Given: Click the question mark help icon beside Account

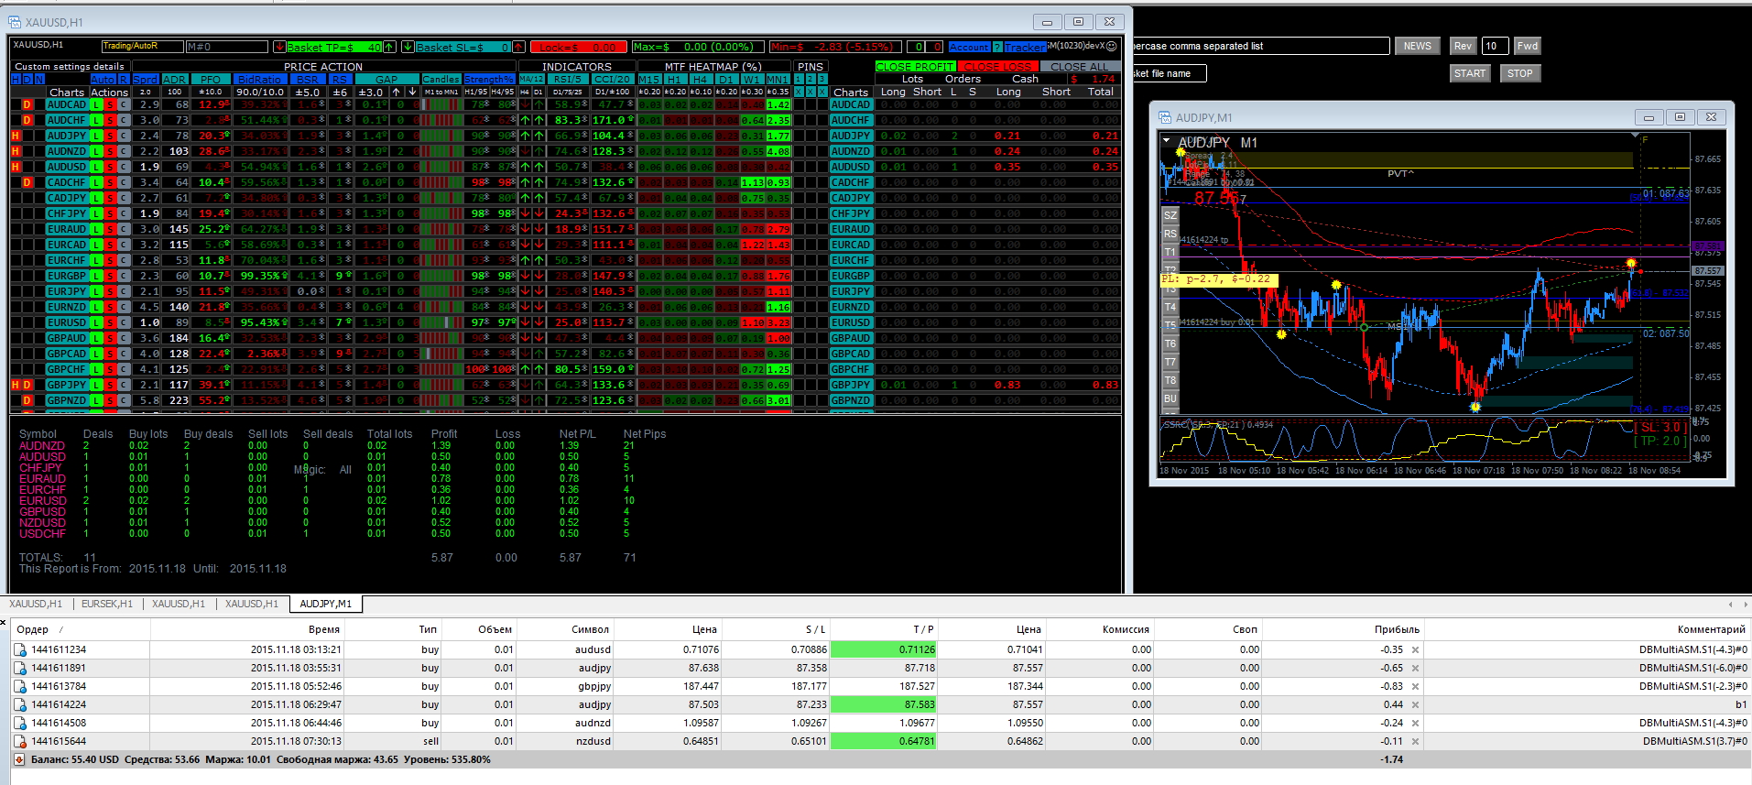Looking at the screenshot, I should tap(997, 47).
